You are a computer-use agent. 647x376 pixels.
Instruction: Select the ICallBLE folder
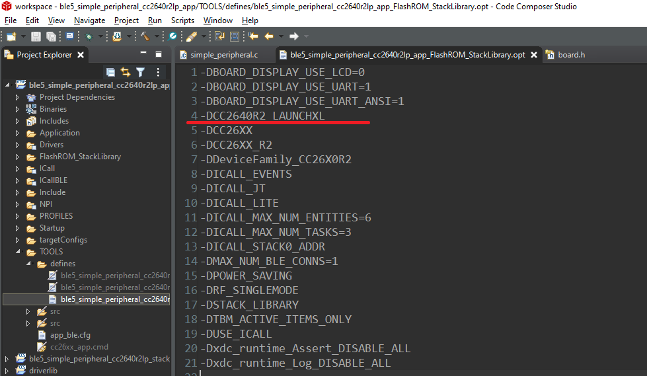point(54,180)
